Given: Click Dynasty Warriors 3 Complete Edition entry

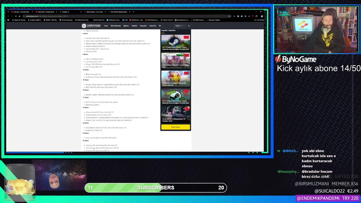Looking at the screenshot, I should tap(117, 118).
